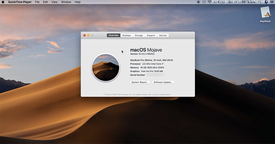Click the blurred Serial Number value
The width and height of the screenshot is (275, 144).
click(155, 75)
